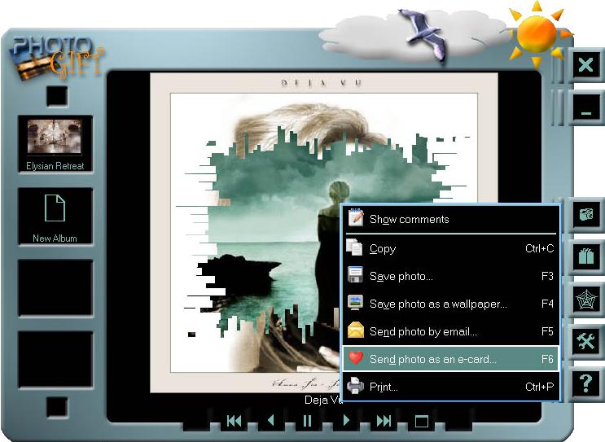Click the gift box icon
This screenshot has height=442, width=605.
(x=585, y=256)
